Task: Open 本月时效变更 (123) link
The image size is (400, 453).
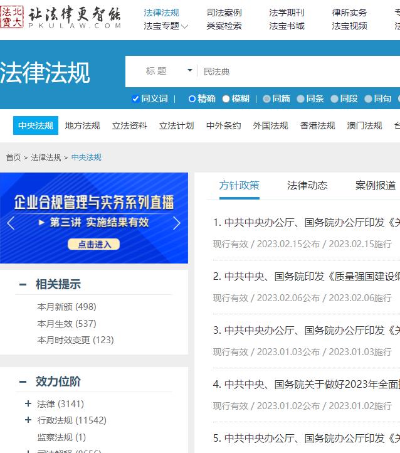Action: [x=76, y=340]
